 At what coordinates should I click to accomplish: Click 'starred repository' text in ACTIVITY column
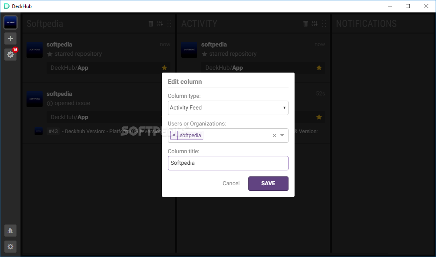(x=233, y=54)
